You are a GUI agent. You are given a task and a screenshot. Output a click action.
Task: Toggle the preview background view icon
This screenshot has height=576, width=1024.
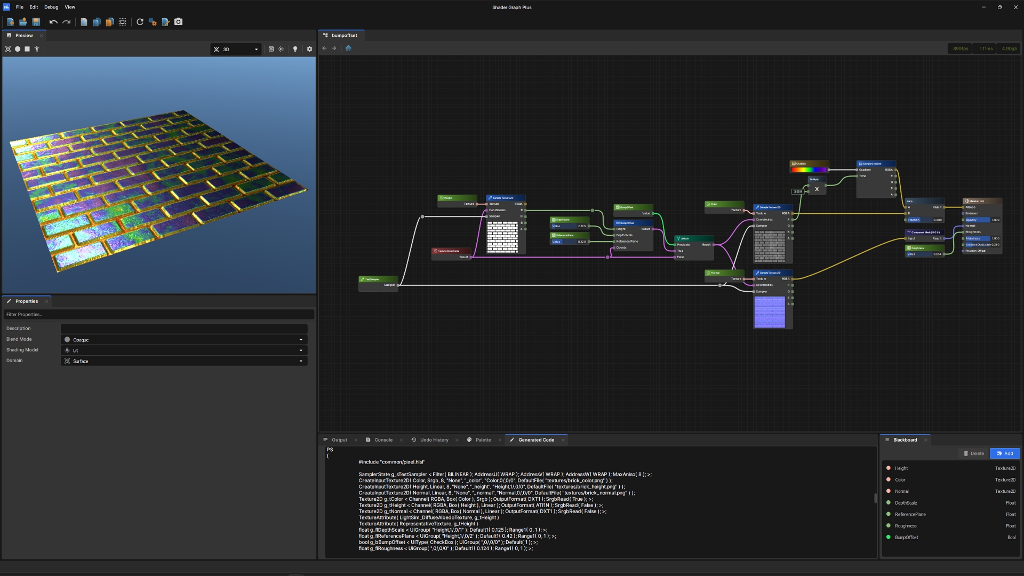(x=271, y=49)
